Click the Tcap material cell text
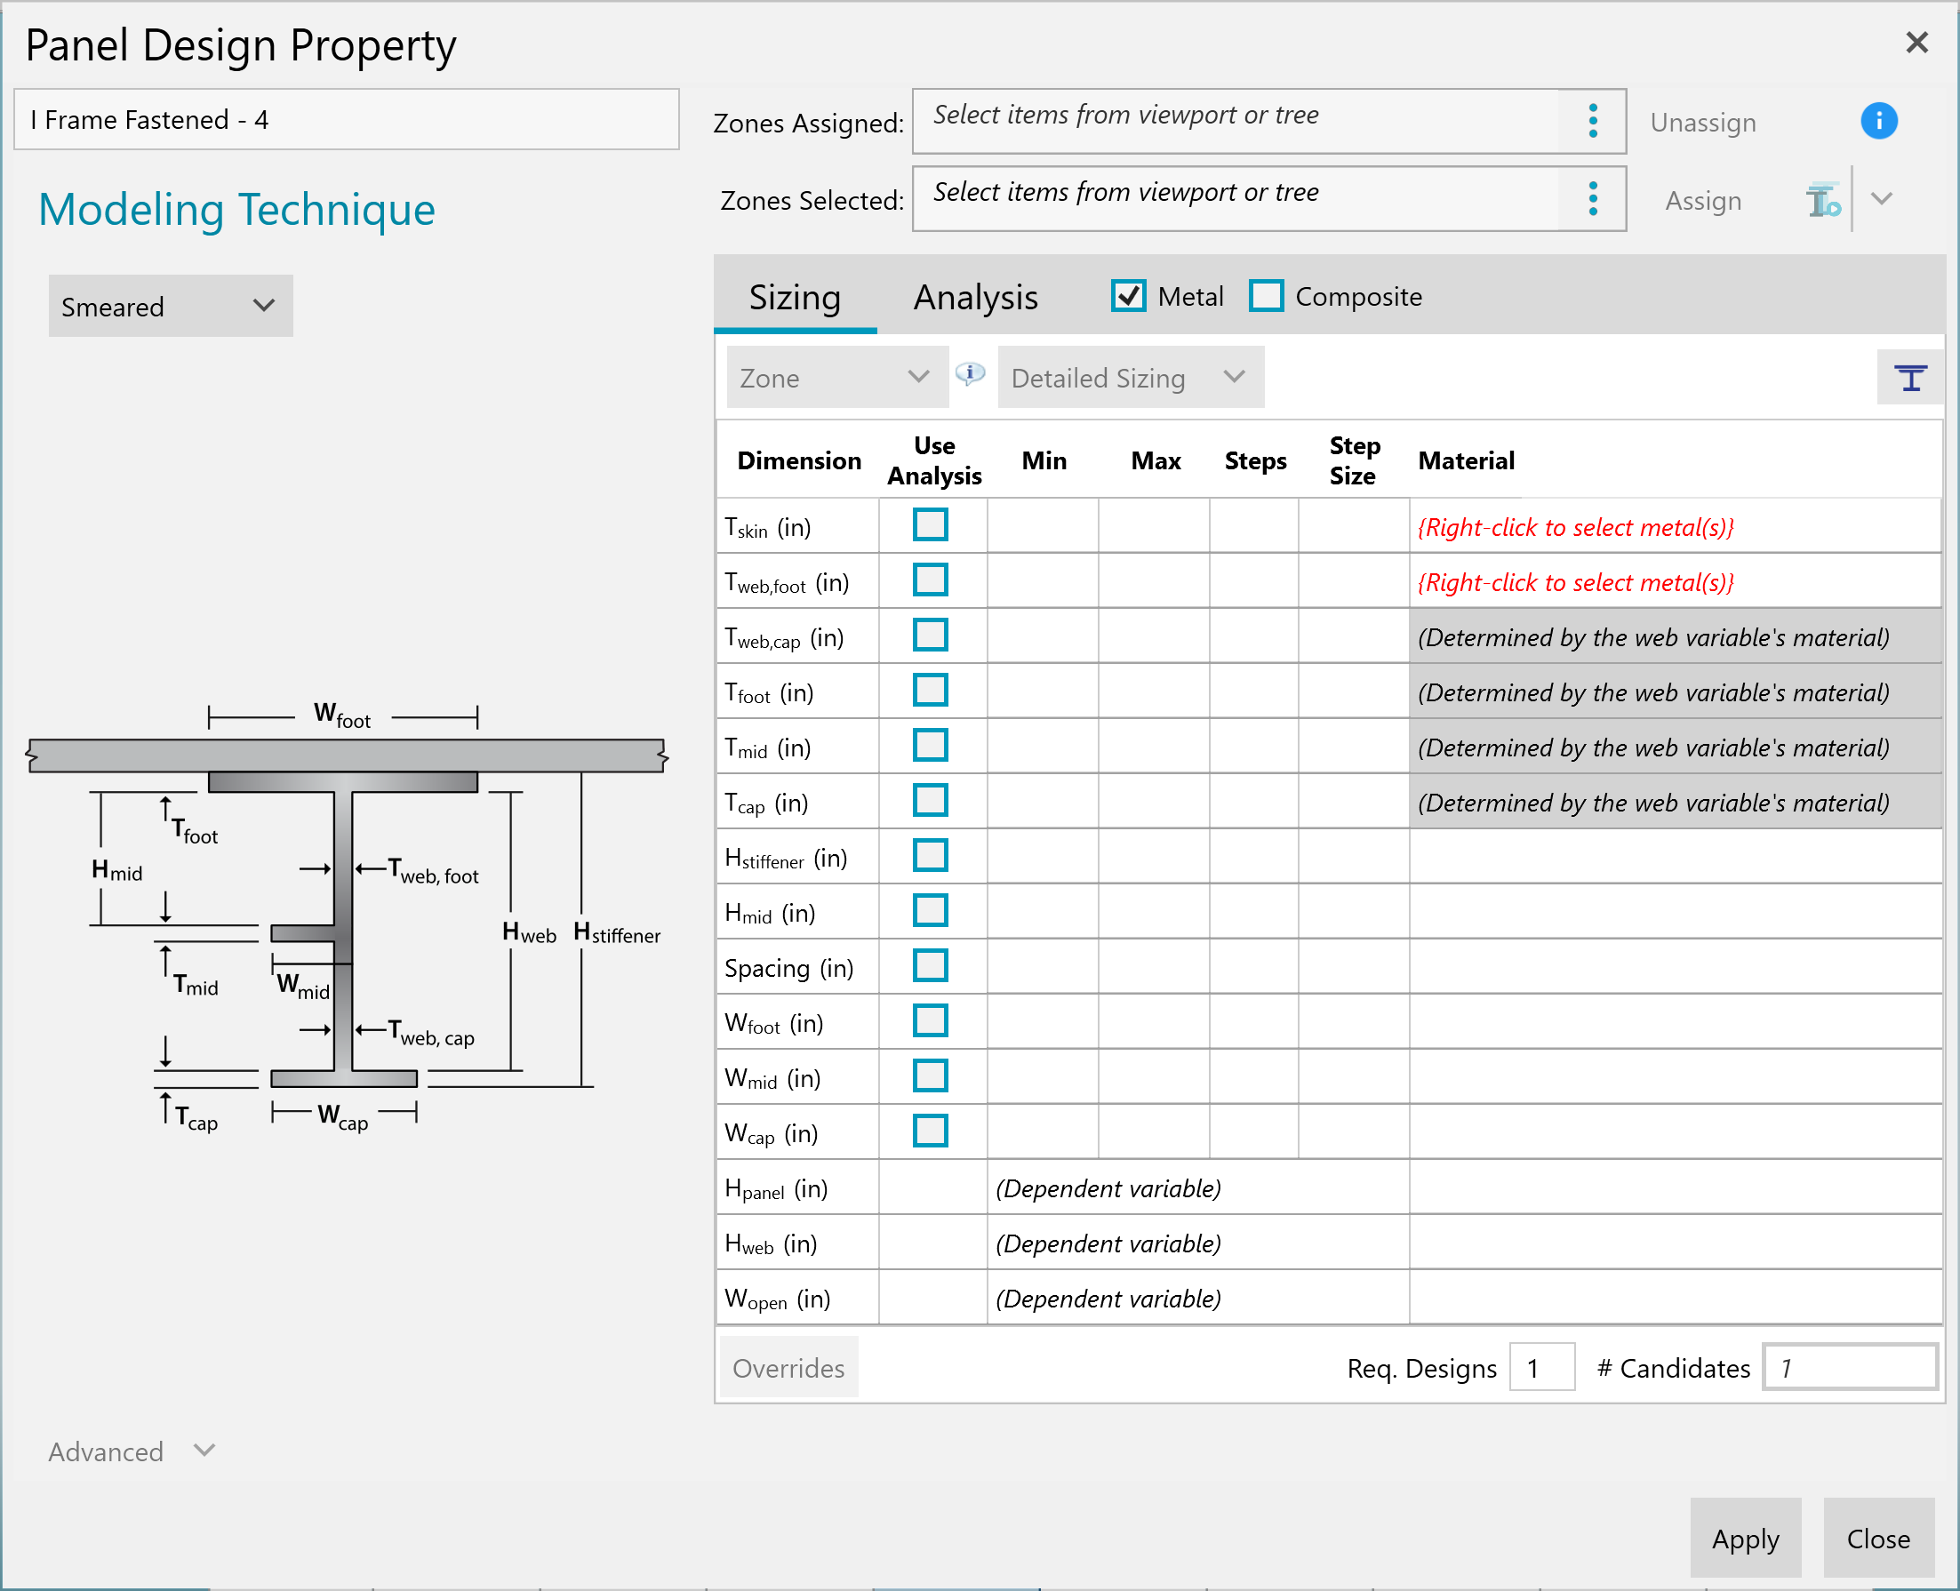Viewport: 1960px width, 1591px height. click(x=1653, y=802)
